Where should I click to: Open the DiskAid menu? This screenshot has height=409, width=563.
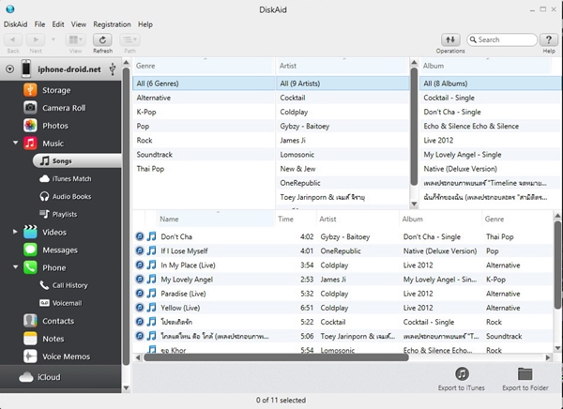[15, 24]
